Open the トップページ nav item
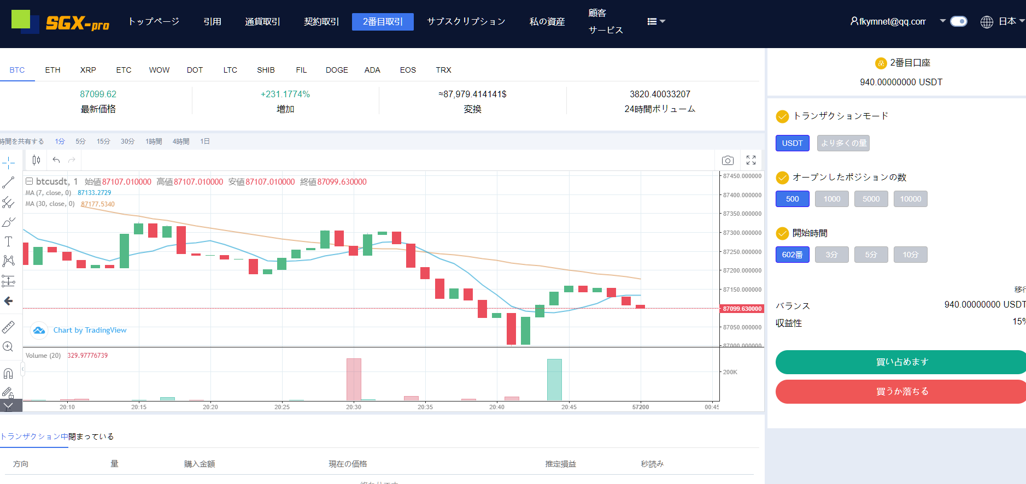The height and width of the screenshot is (484, 1026). click(x=154, y=21)
